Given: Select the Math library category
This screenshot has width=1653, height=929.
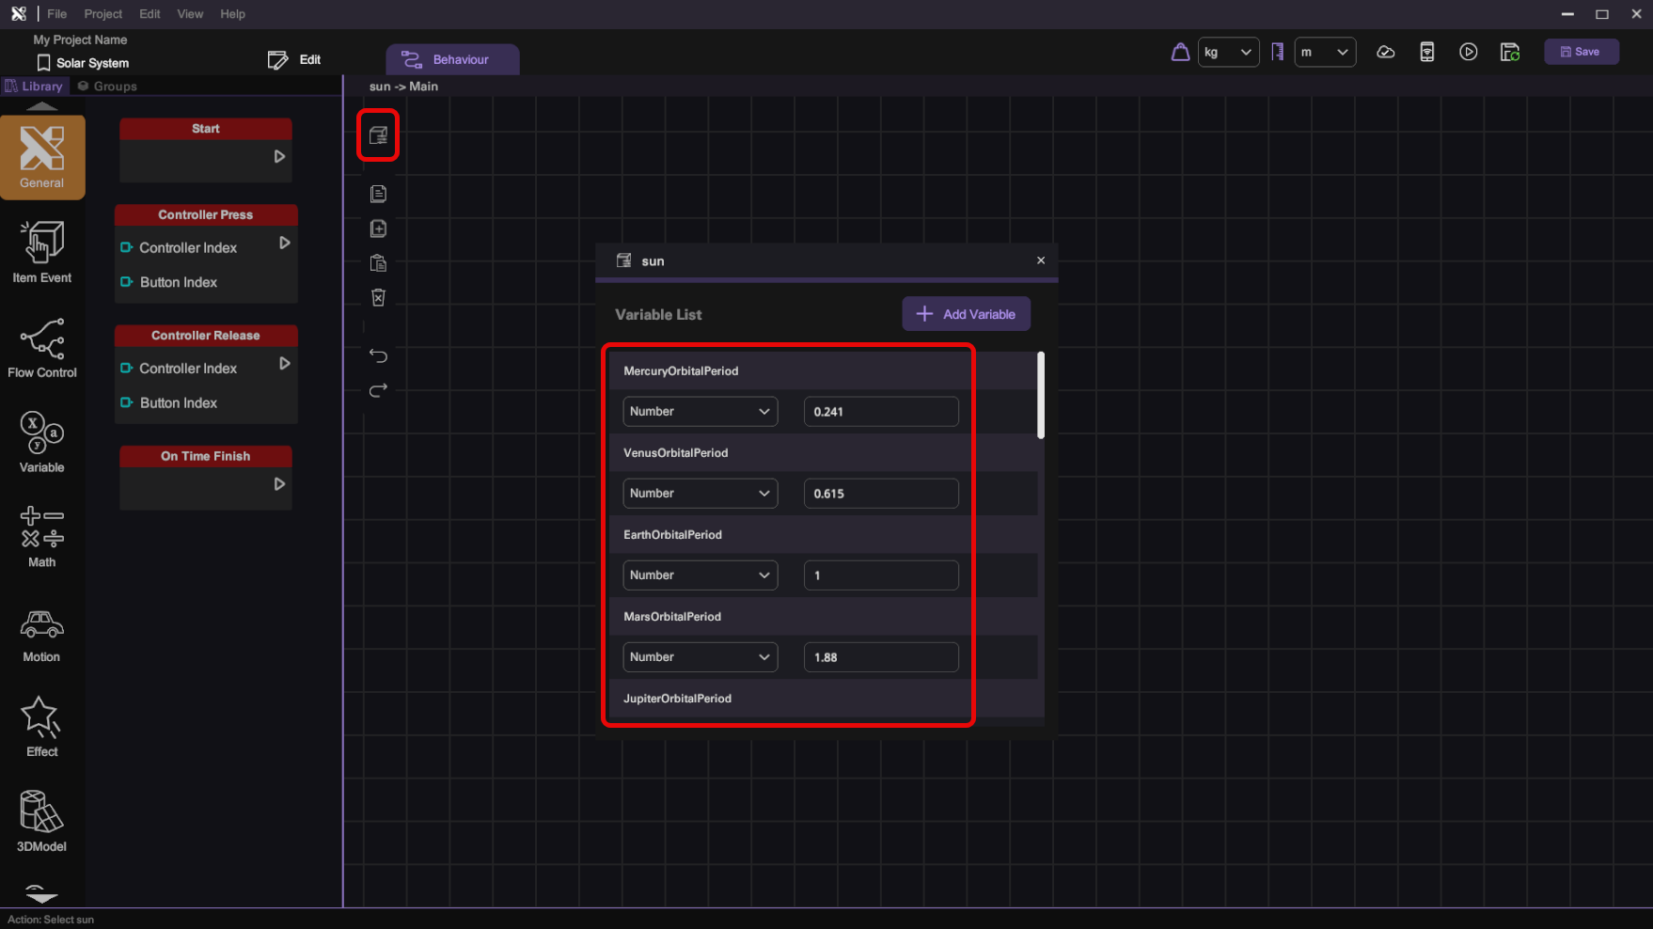Looking at the screenshot, I should tap(42, 537).
